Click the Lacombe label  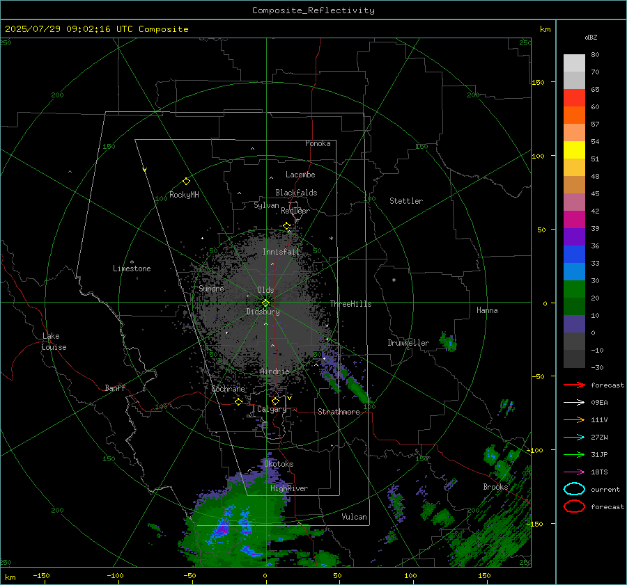pyautogui.click(x=300, y=175)
